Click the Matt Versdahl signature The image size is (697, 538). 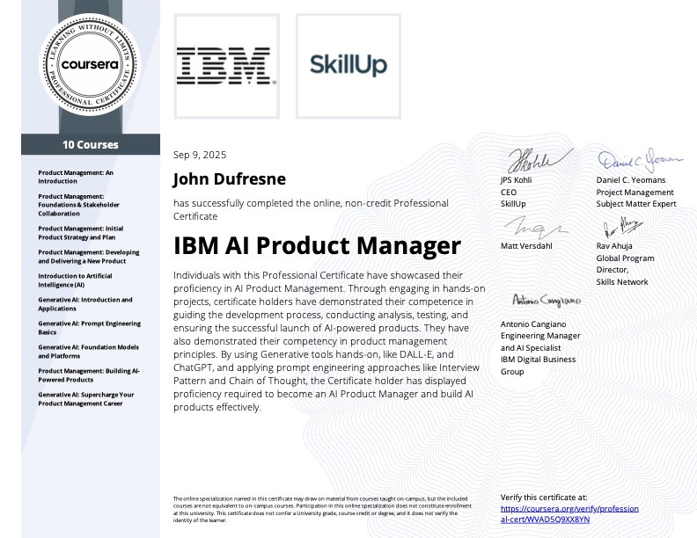[x=535, y=228]
